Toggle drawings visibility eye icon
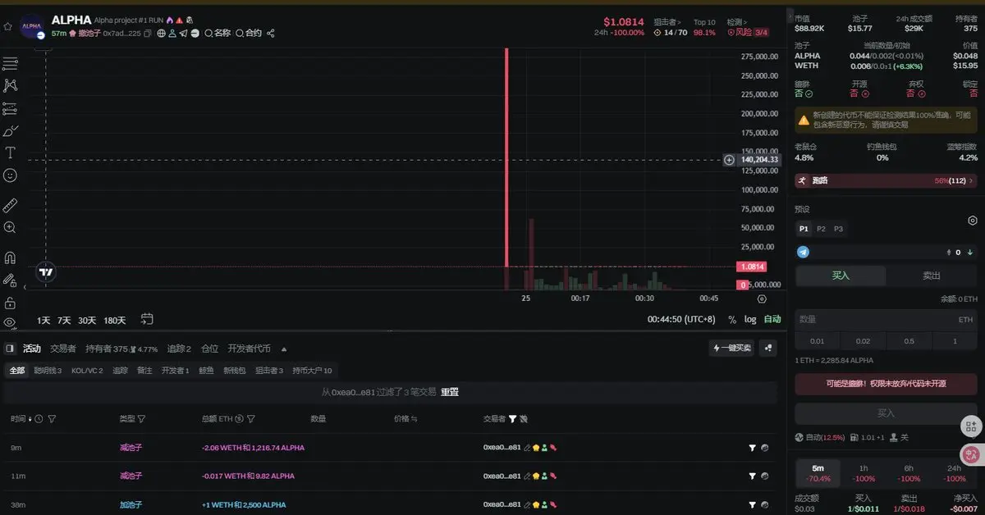The height and width of the screenshot is (515, 985). tap(10, 323)
